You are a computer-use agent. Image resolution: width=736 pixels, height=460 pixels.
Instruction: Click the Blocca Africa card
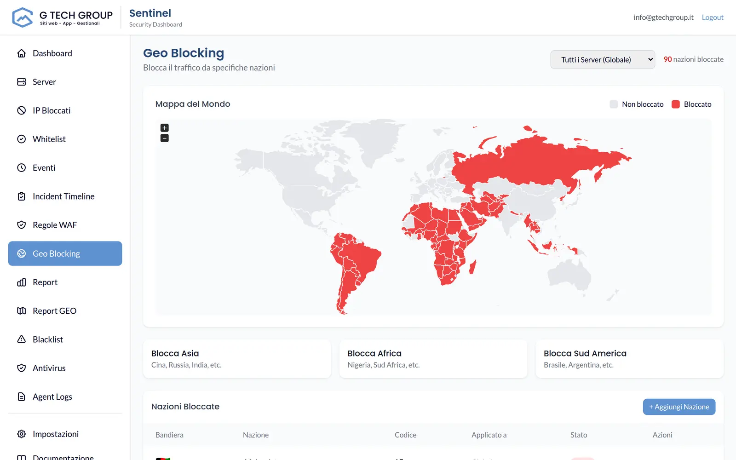(433, 359)
